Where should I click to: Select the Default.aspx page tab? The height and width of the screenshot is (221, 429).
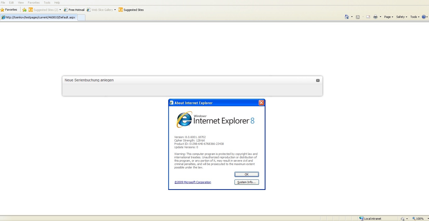39,17
